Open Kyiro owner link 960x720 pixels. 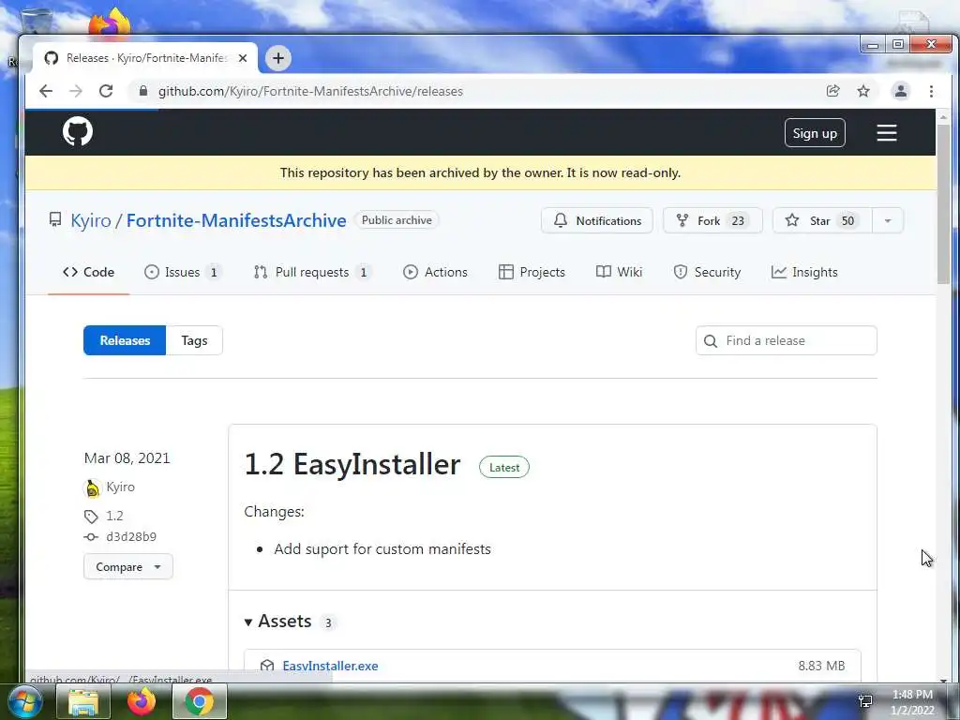click(91, 220)
